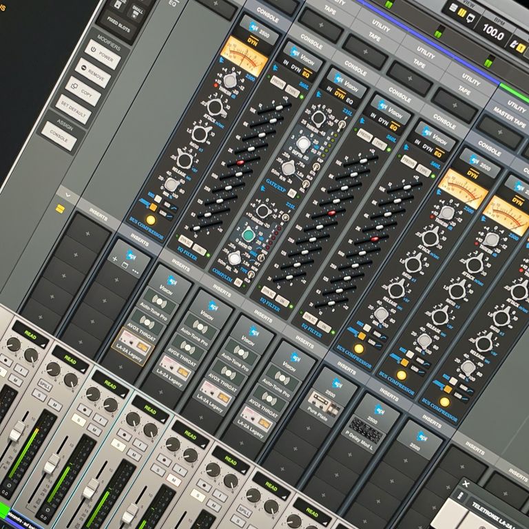The image size is (529, 529).
Task: Click MIX knob in compressor above Pure Plate
Action: tap(381, 314)
